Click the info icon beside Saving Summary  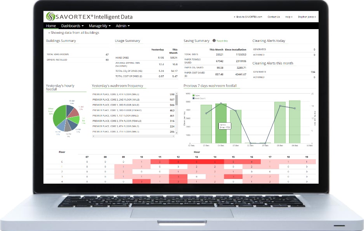[214, 40]
